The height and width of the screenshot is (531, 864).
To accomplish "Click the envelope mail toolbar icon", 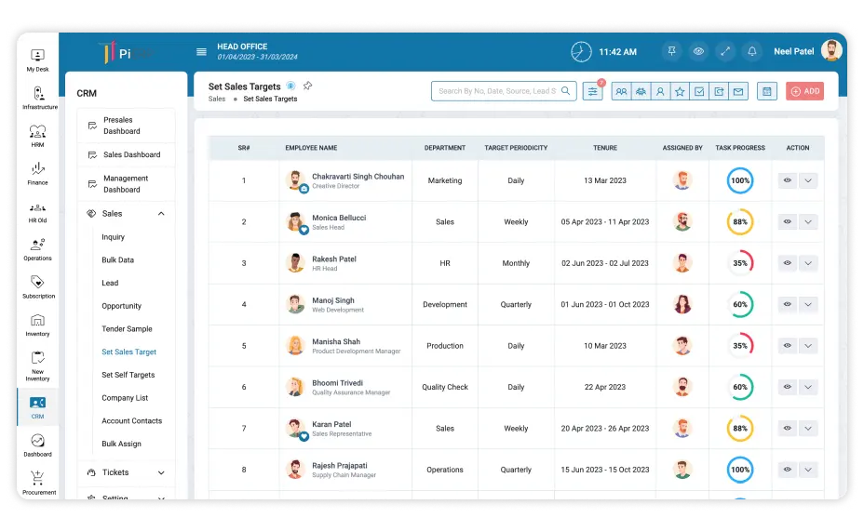I will tap(738, 91).
